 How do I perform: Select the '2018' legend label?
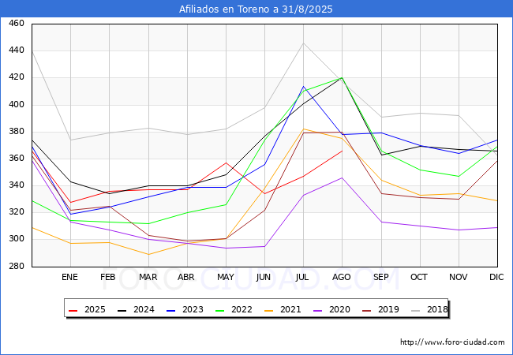(437, 309)
